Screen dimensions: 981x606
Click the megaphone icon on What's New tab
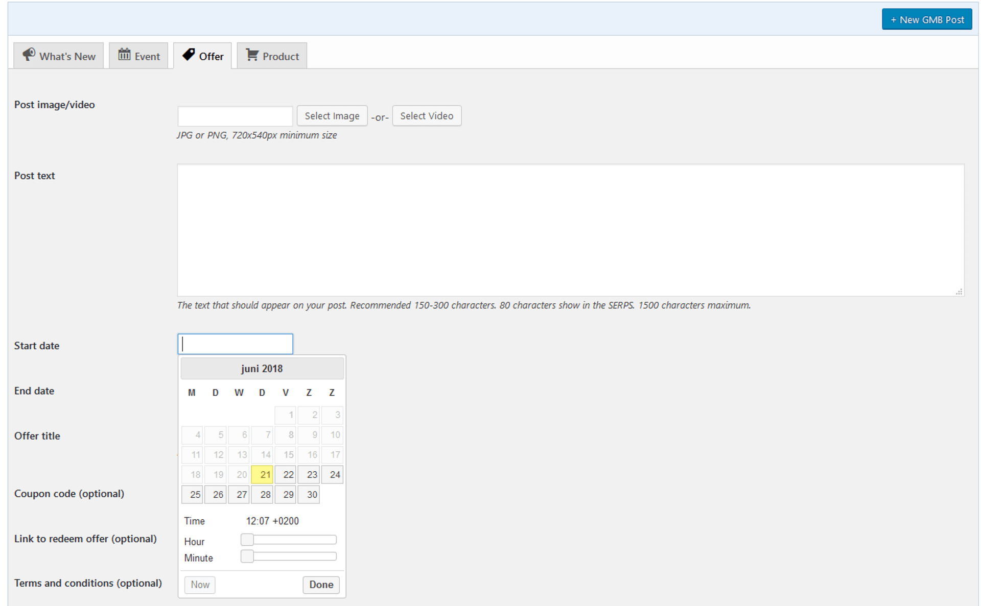[x=29, y=55]
